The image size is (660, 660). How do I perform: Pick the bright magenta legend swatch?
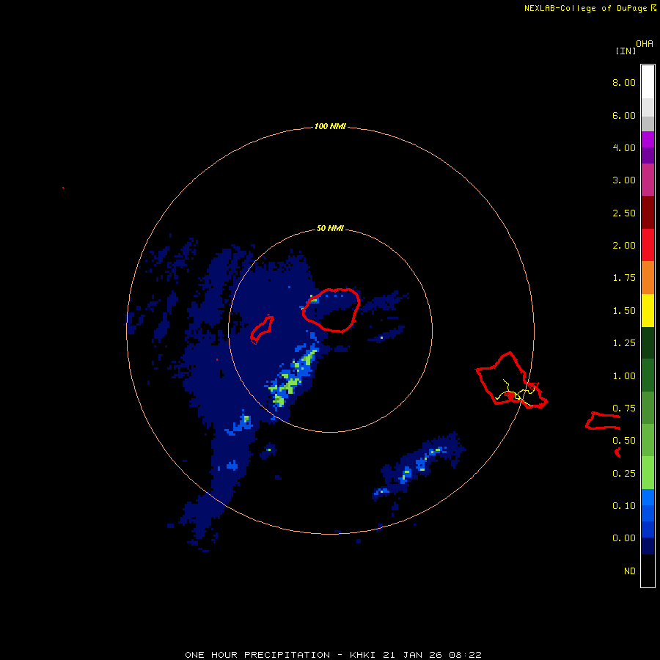pos(648,139)
